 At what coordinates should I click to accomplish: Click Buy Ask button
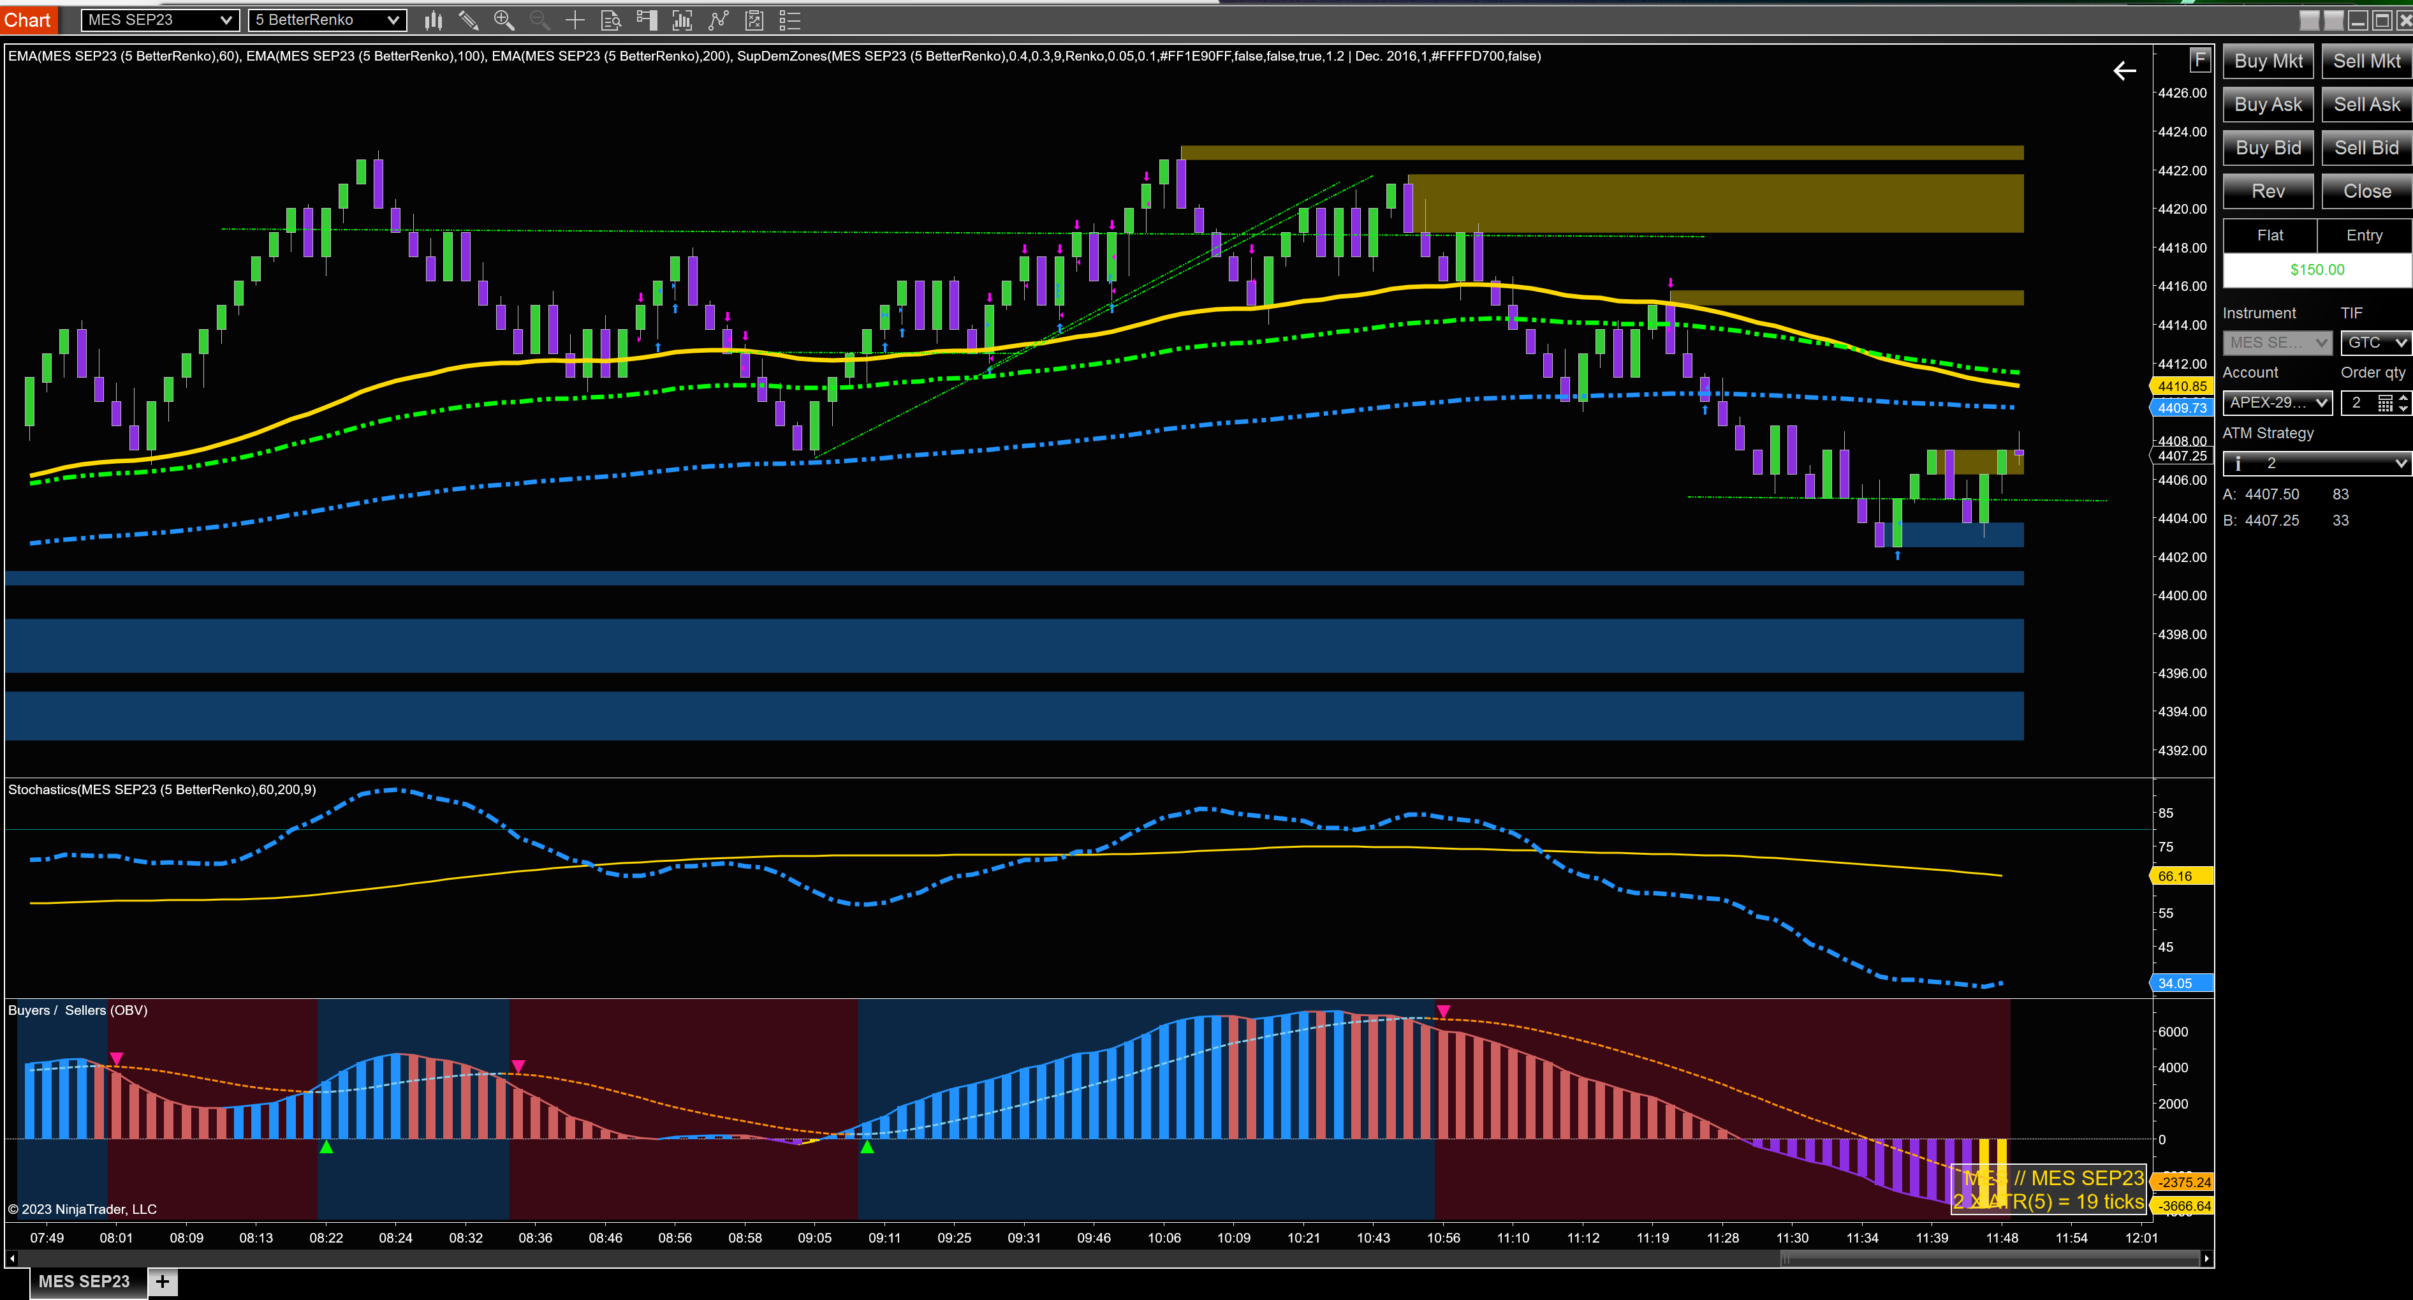2268,104
